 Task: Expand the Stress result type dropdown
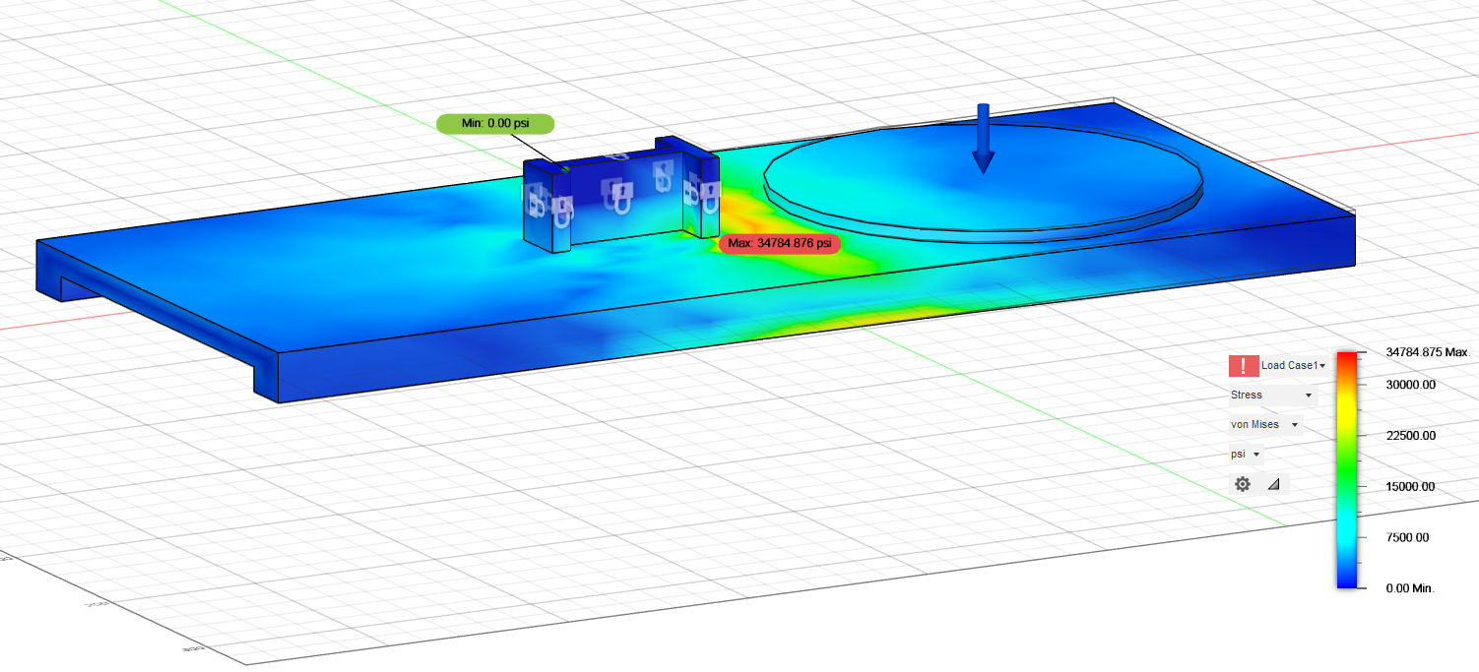[1271, 395]
